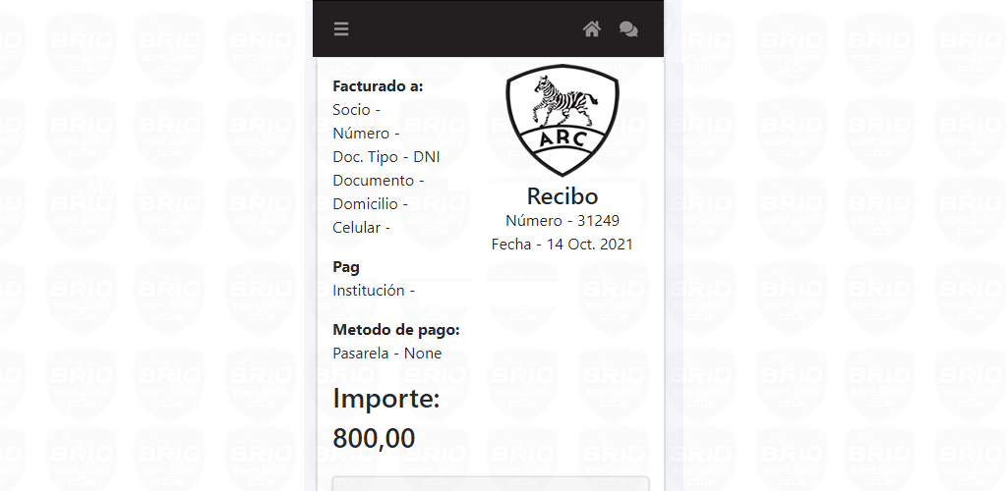Go to the home page icon
1007x491 pixels.
click(x=591, y=28)
